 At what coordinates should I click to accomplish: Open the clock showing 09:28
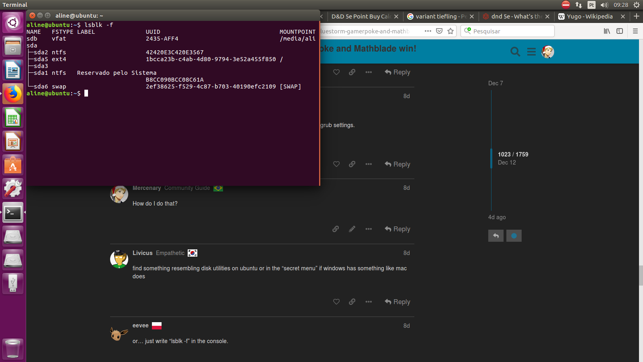tap(621, 5)
